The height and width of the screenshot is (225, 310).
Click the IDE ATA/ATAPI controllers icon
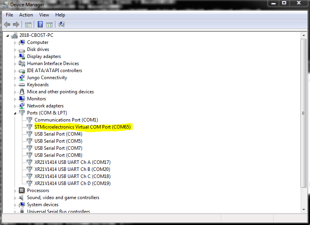pos(22,71)
